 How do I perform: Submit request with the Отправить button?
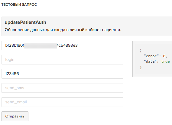(15, 116)
